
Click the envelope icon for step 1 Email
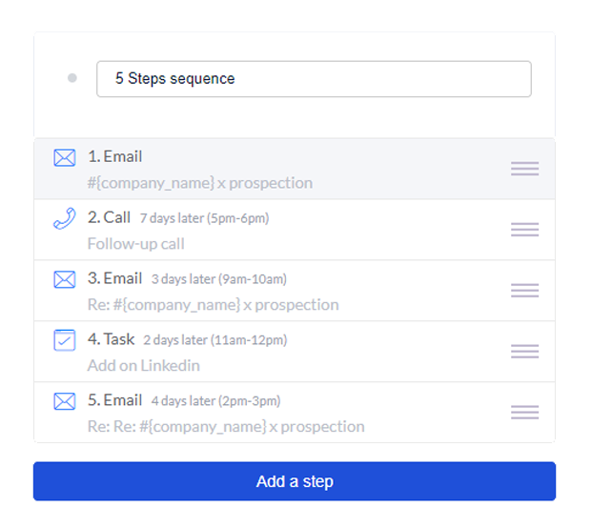pos(65,158)
